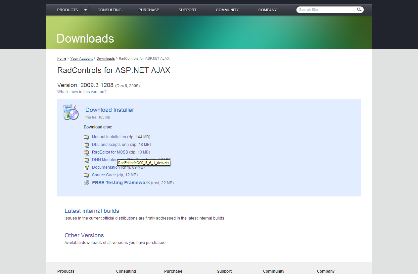Image resolution: width=418 pixels, height=274 pixels.
Task: Open Latest internal builds
Action: tap(92, 211)
